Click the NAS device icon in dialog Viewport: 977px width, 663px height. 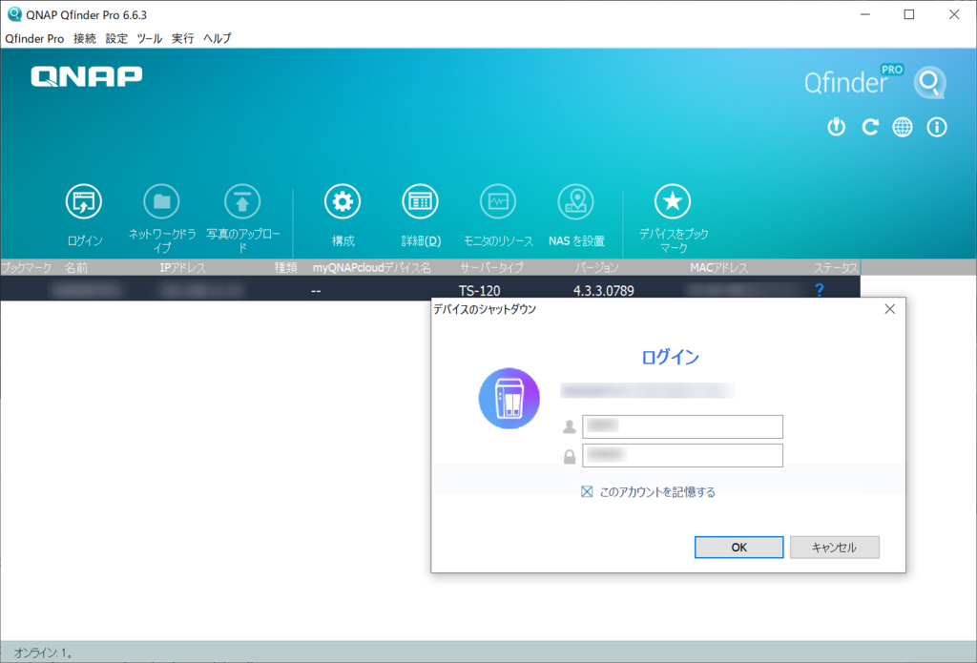(509, 398)
